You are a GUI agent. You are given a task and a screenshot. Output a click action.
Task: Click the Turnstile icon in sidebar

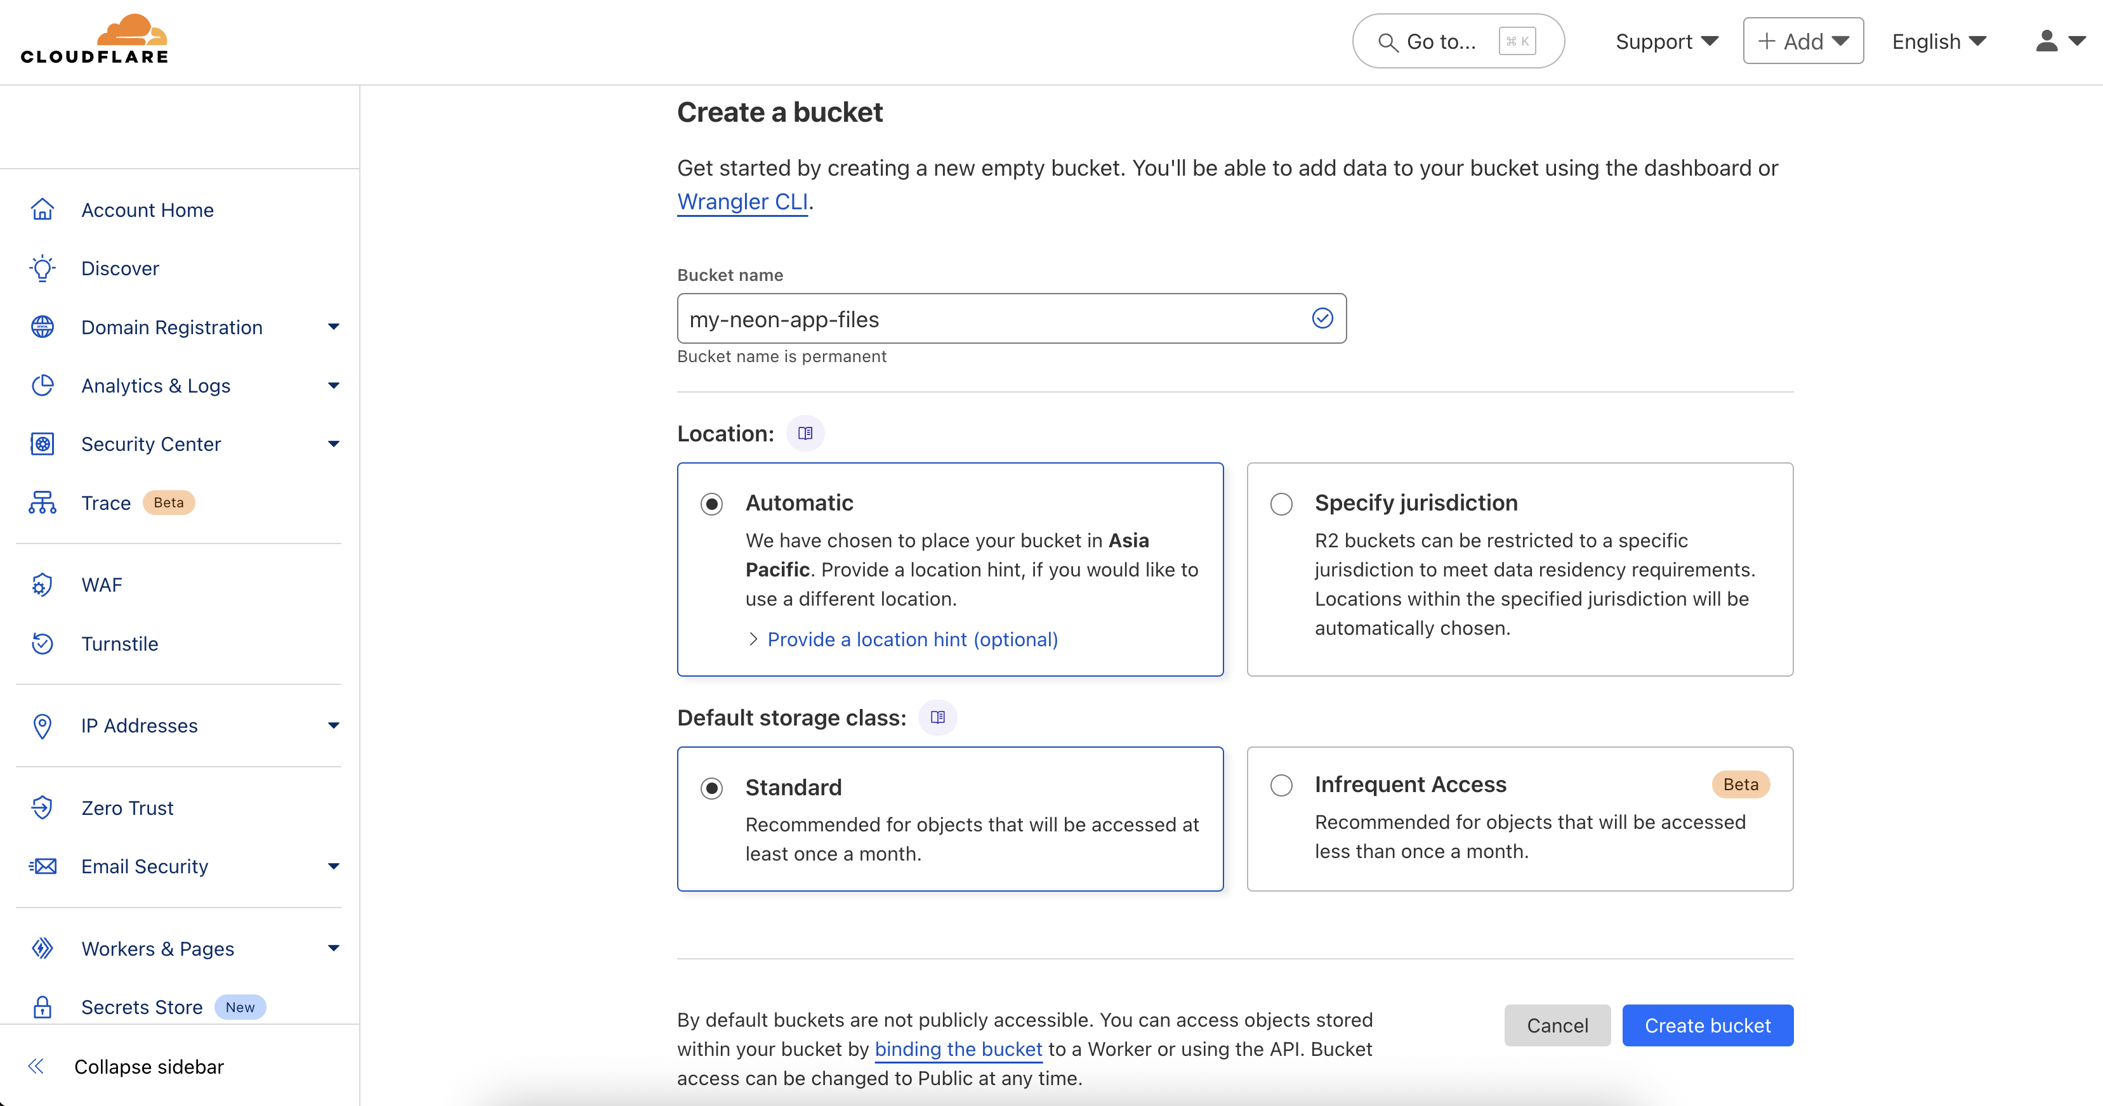(43, 644)
